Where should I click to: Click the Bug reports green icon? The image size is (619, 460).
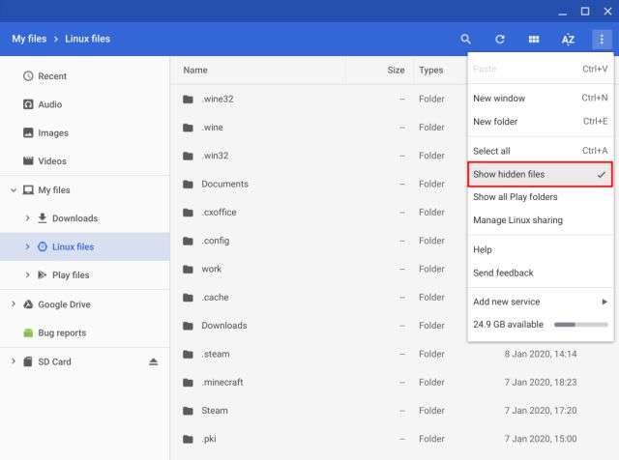tap(28, 333)
